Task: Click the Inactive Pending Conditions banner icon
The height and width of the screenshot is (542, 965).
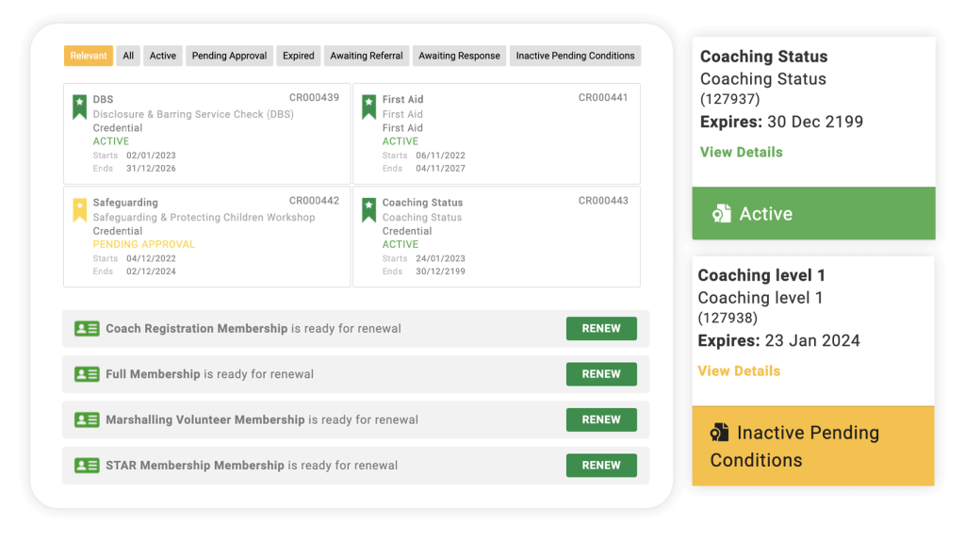Action: [x=719, y=433]
